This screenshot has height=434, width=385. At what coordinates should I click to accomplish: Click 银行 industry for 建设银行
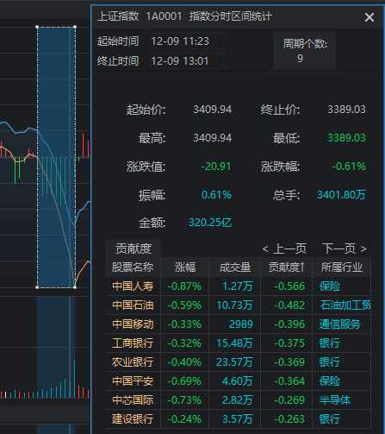pos(330,419)
